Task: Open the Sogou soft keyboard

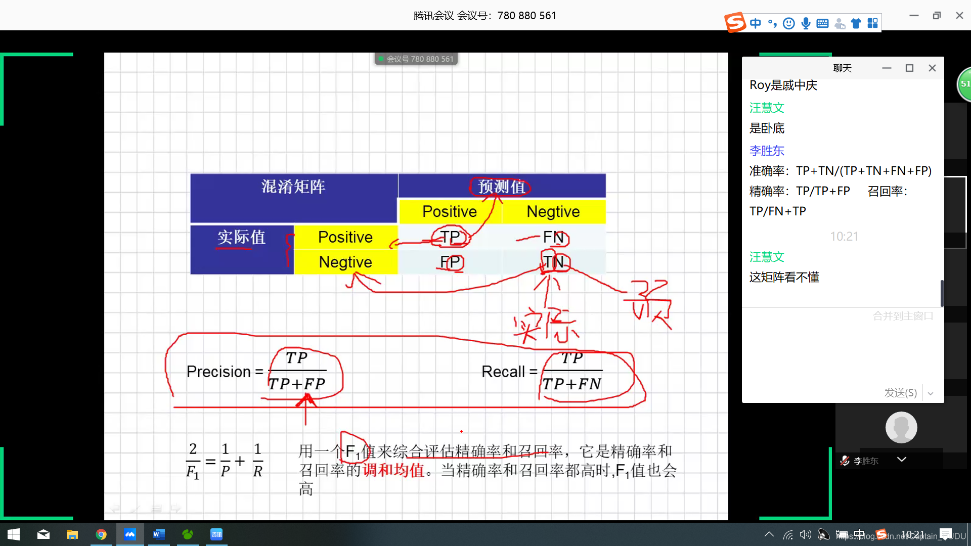Action: click(822, 23)
